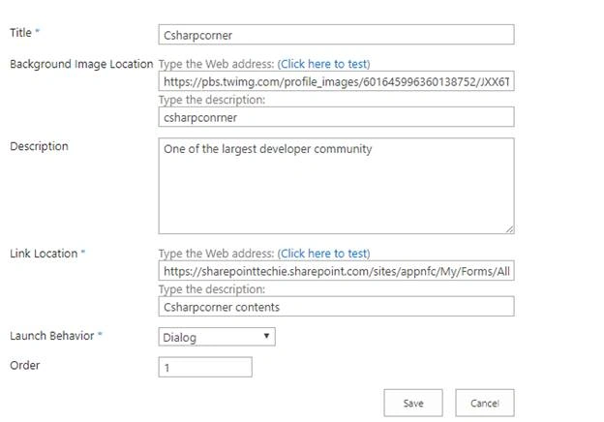Click the 'Launch Behavior' label
Screen dimensions: 604x422
[x=52, y=336]
